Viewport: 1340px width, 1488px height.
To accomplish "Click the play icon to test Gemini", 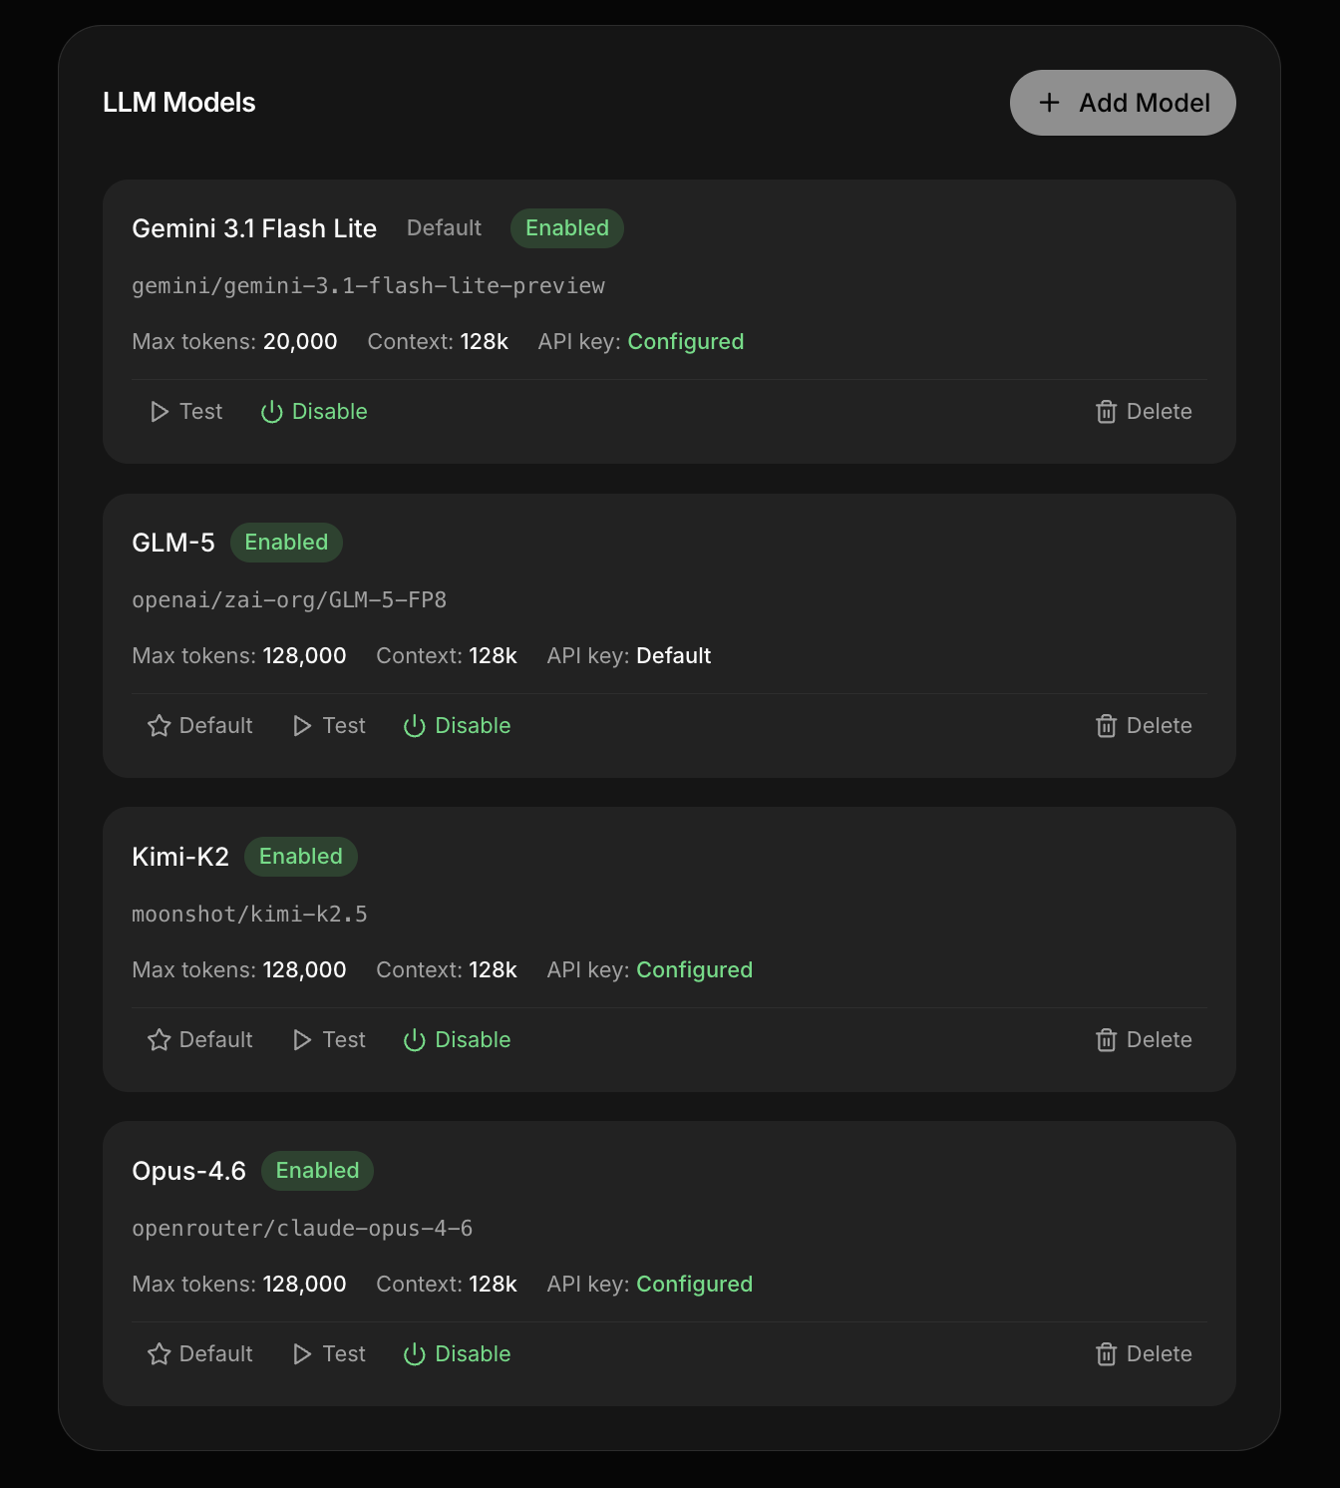I will (160, 412).
